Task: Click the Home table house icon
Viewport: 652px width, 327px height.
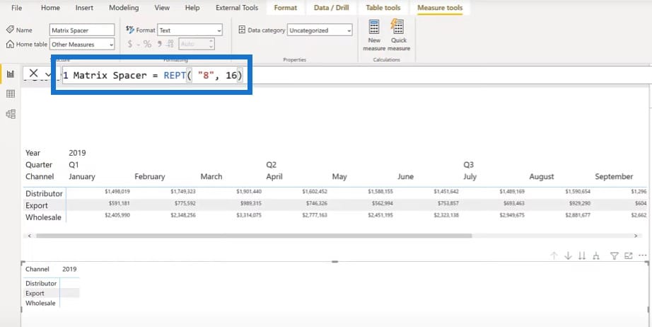Action: 10,44
